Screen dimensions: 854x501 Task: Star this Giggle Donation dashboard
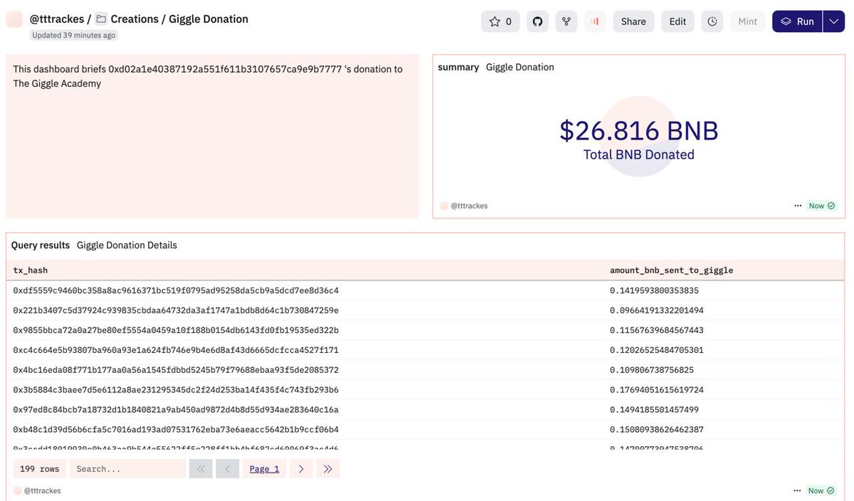coord(500,21)
